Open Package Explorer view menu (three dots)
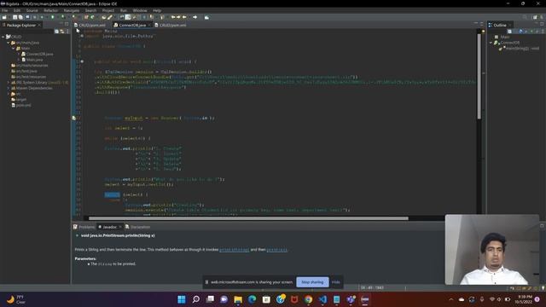 (x=67, y=32)
